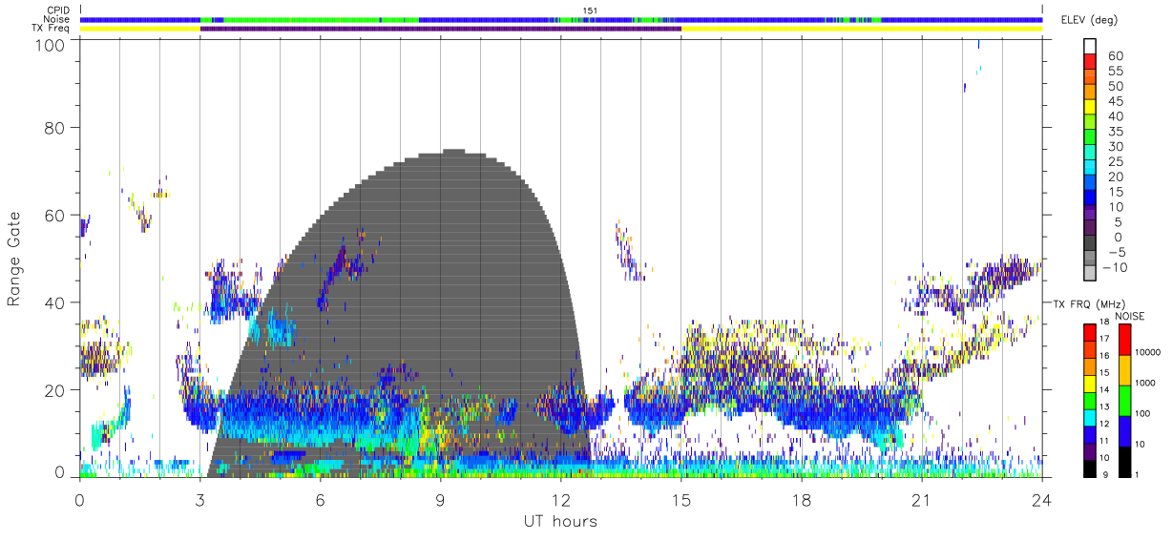1172x541 pixels.
Task: Click ELEV colorbar label '25'
Action: point(1116,162)
